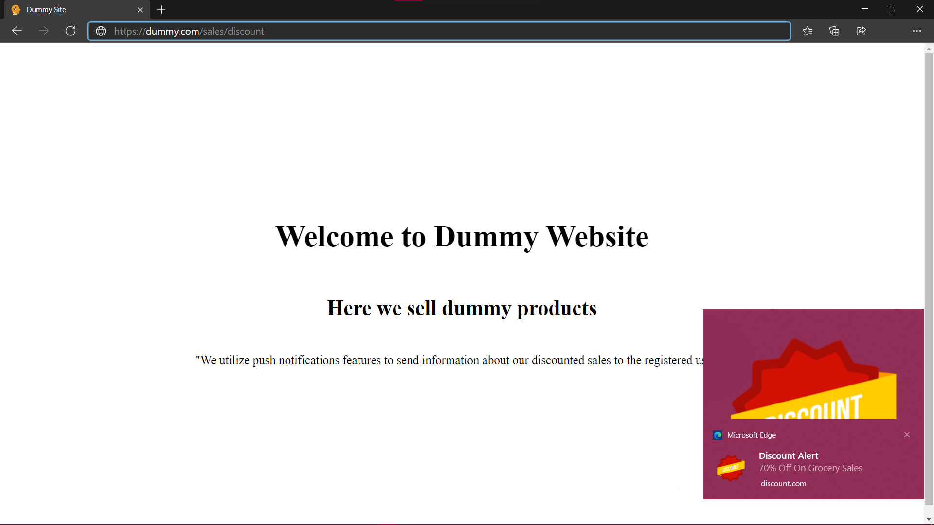Screen dimensions: 934x525
Task: Close the Dummy Site tab
Action: click(140, 10)
